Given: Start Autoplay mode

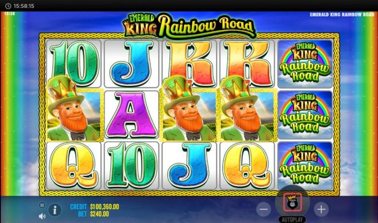Looking at the screenshot, I should point(292,220).
